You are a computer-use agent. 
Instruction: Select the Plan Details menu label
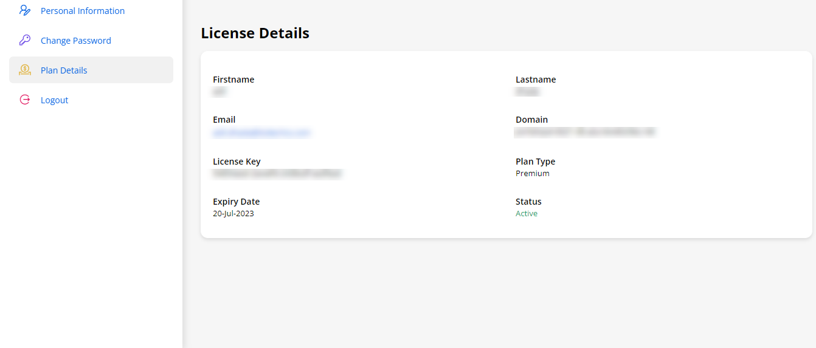pyautogui.click(x=64, y=70)
